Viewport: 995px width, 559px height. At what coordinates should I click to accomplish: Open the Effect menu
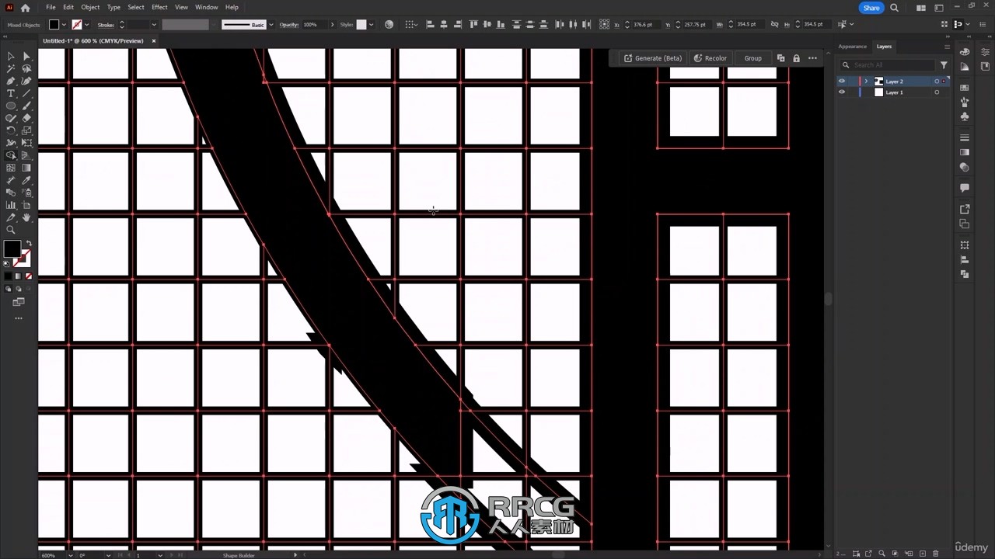click(159, 7)
